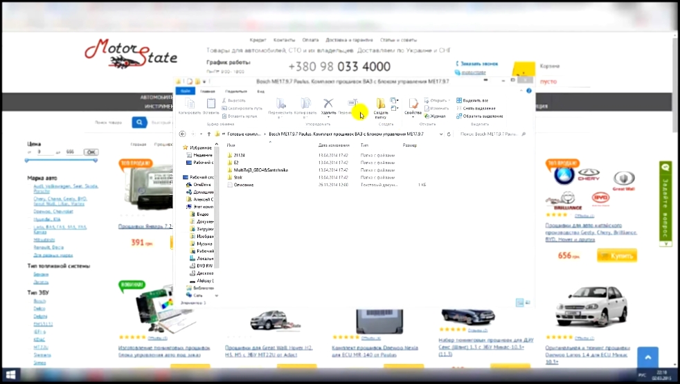Open the Easy access dropdown beside Create folder
This screenshot has height=384, width=680.
coord(395,109)
